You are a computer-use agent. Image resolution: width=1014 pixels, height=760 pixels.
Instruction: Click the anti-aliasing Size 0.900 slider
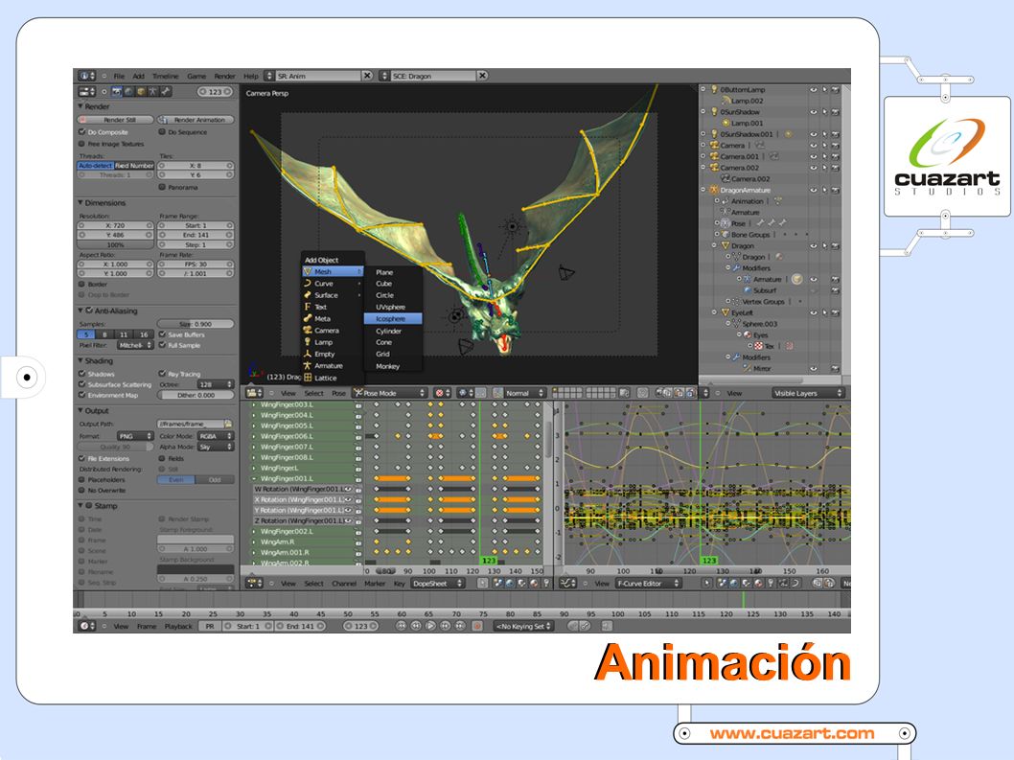[x=196, y=324]
